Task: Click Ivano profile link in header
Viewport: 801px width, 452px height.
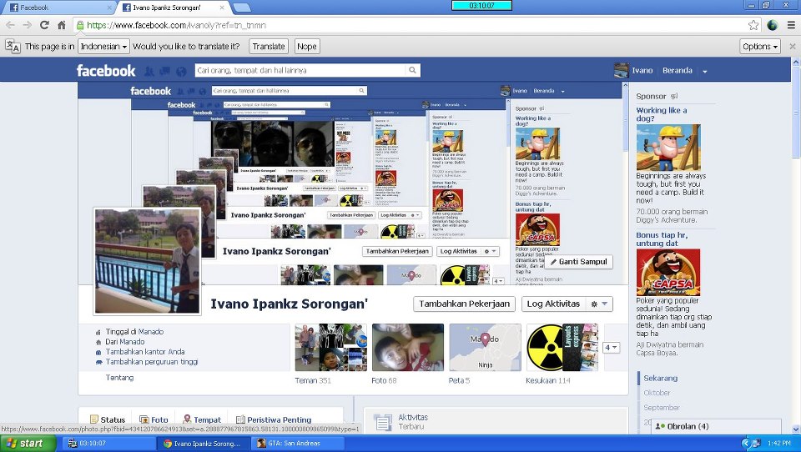Action: tap(642, 71)
